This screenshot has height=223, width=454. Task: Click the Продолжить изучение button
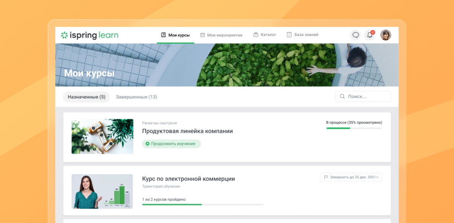[x=172, y=144]
